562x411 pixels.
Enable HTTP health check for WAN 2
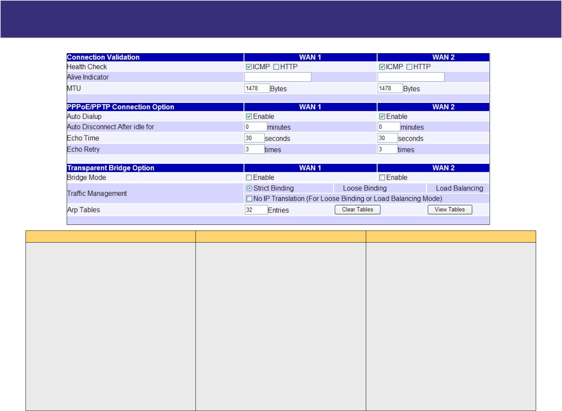tap(409, 67)
